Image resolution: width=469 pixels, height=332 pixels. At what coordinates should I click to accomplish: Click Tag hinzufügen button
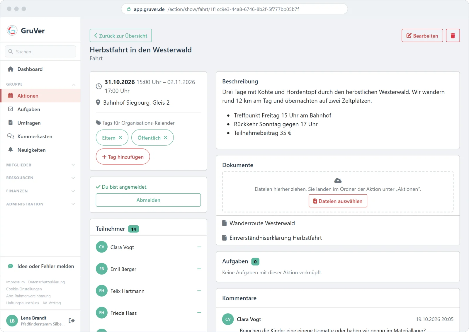(123, 157)
